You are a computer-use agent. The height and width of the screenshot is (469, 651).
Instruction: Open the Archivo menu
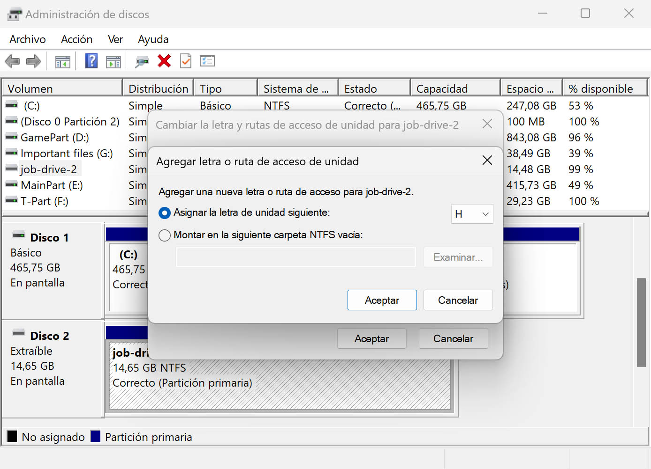click(x=28, y=39)
